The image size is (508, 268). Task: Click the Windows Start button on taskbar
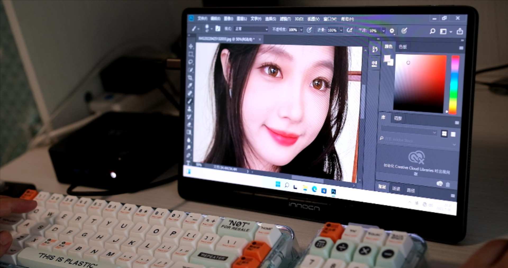coord(278,184)
